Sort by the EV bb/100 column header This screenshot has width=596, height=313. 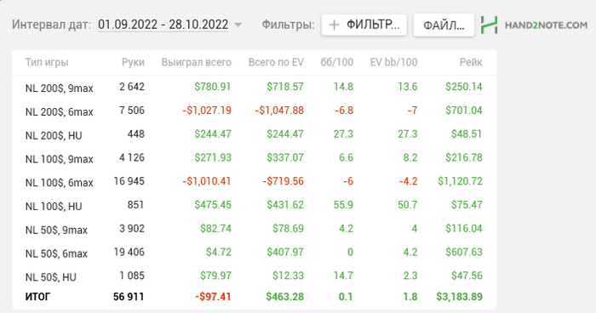(393, 62)
